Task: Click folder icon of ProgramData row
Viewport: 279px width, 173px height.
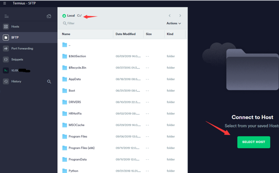Action: (65, 159)
